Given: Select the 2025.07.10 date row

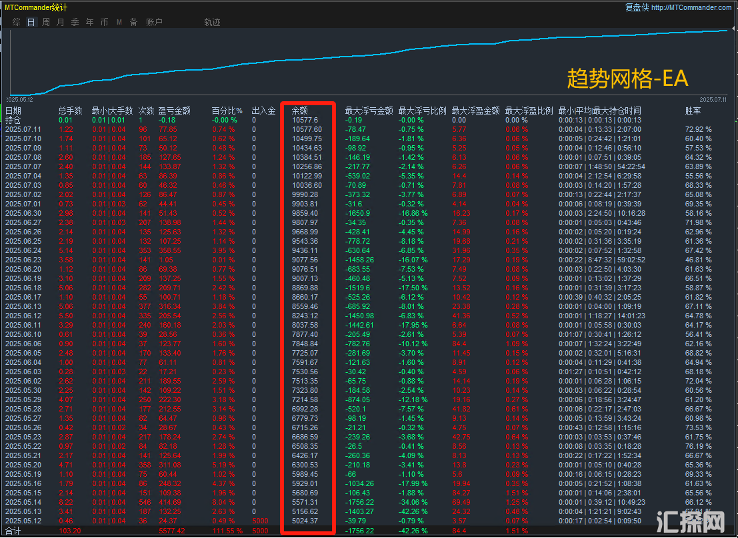Looking at the screenshot, I should [x=23, y=138].
